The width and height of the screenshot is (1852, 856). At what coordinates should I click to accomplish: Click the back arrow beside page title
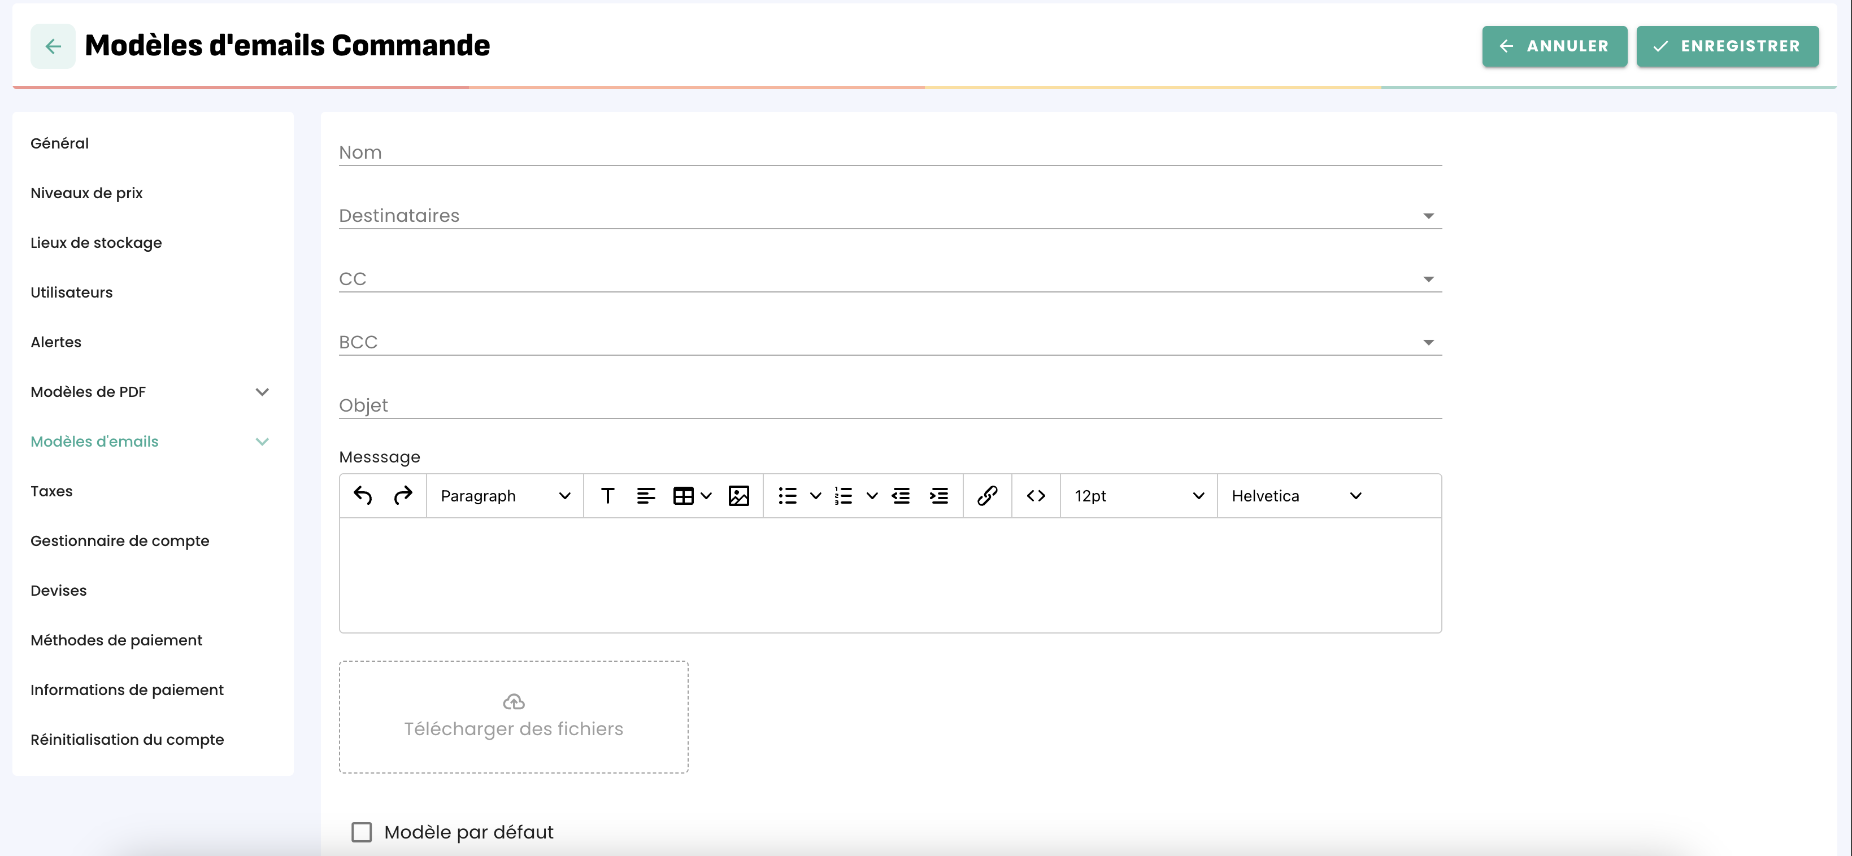pyautogui.click(x=53, y=47)
